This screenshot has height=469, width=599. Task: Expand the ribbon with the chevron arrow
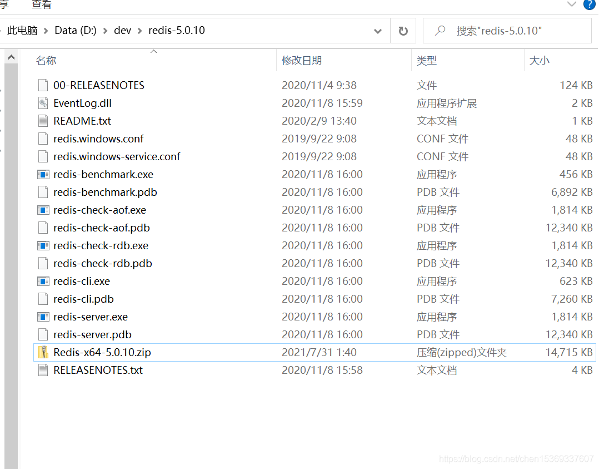[x=571, y=5]
